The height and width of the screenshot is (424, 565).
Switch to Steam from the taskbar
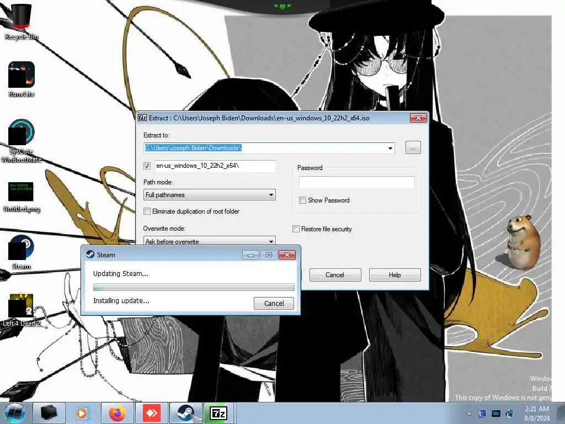point(185,413)
